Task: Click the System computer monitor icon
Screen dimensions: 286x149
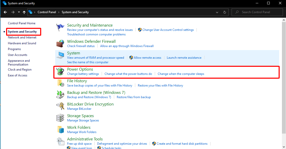Action: click(x=60, y=55)
